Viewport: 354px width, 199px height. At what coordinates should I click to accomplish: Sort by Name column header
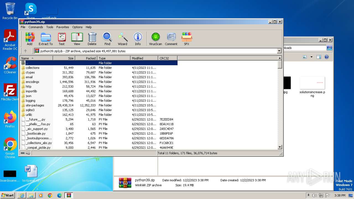(x=36, y=58)
